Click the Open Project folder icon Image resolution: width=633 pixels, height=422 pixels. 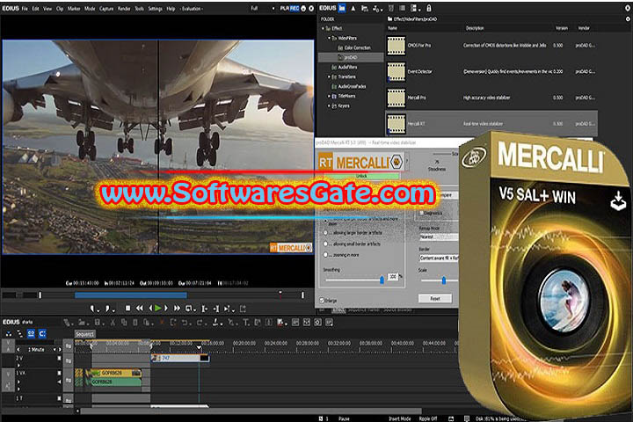coord(83,323)
